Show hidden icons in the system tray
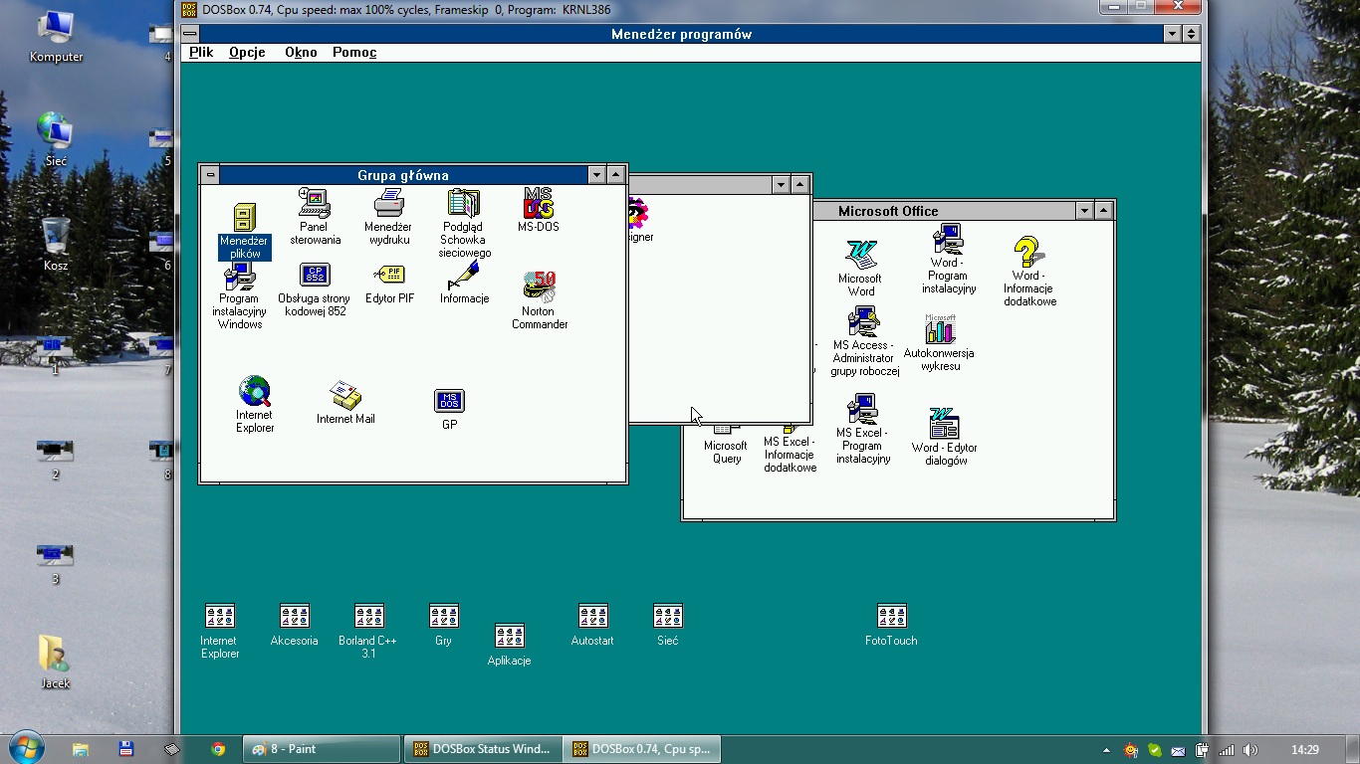Viewport: 1360px width, 764px height. pyautogui.click(x=1105, y=748)
